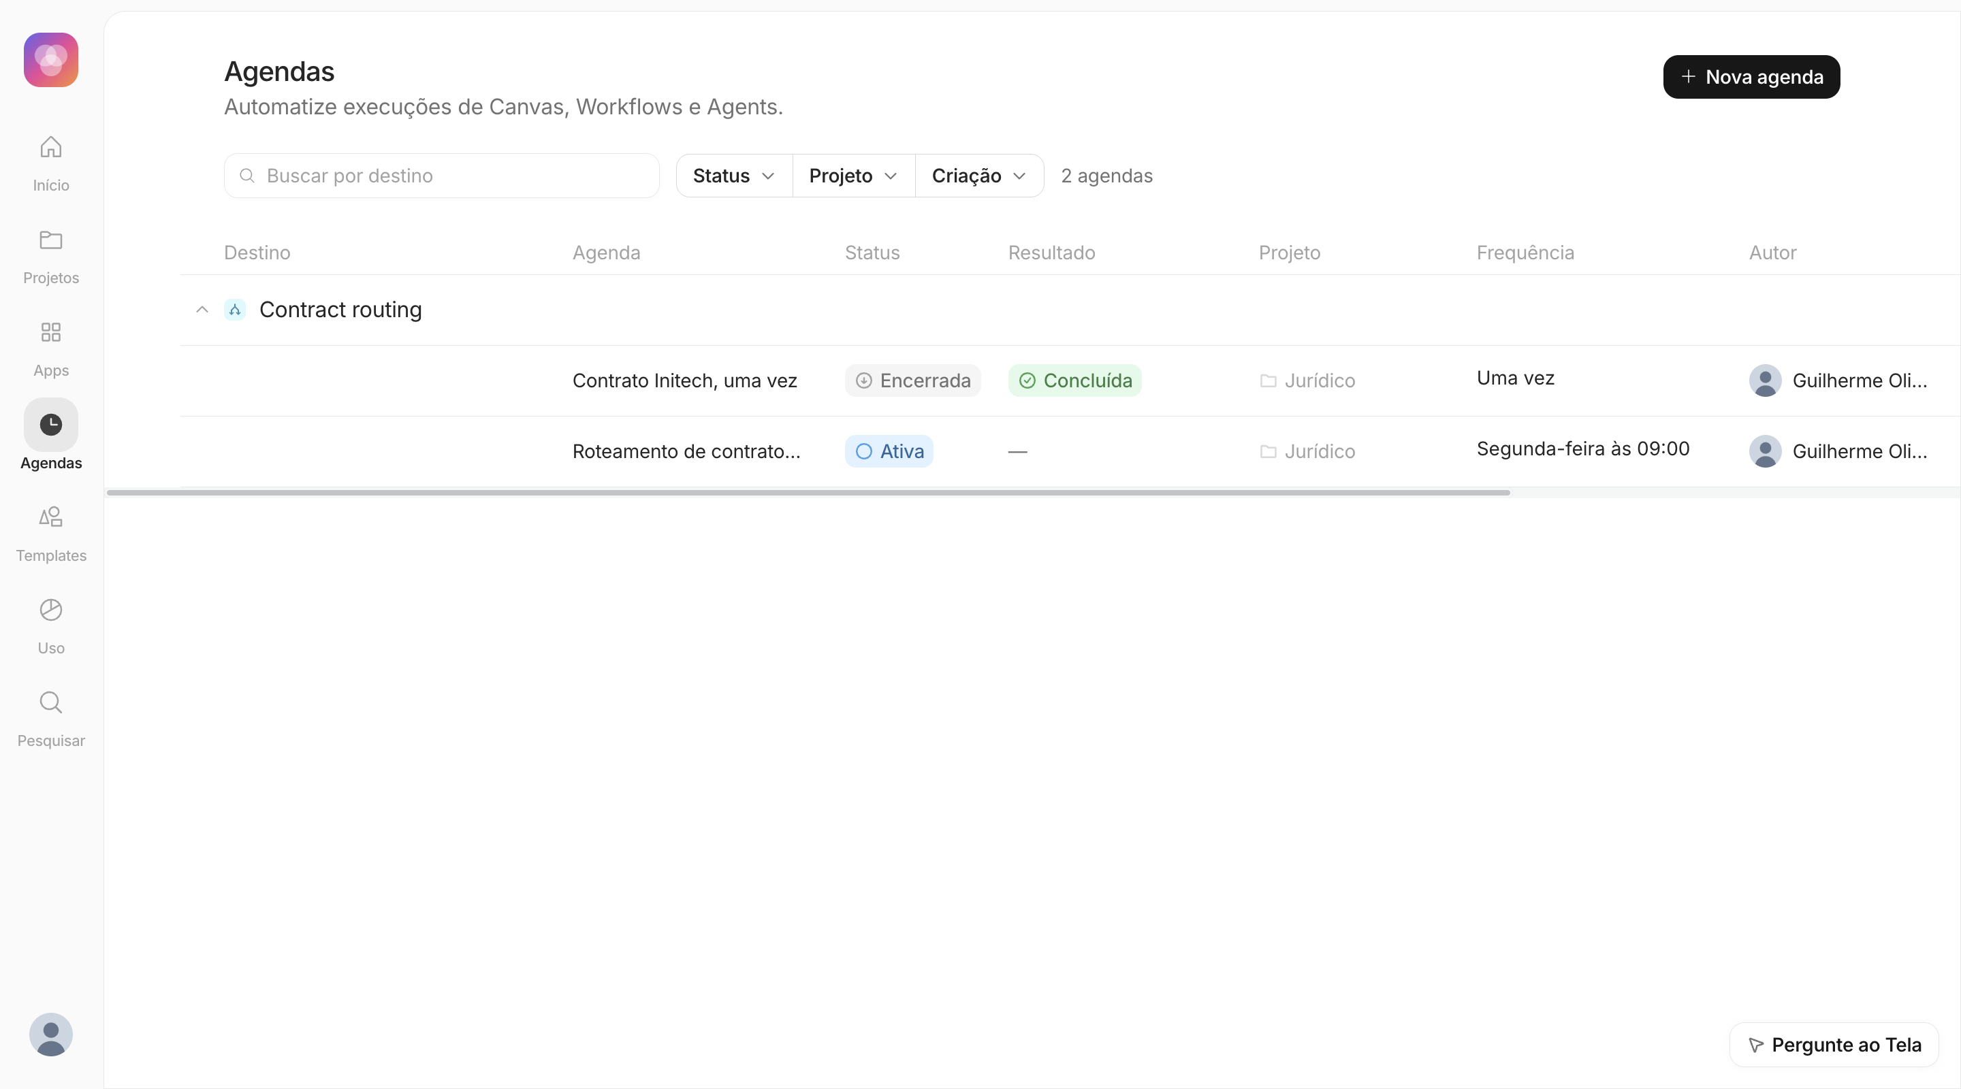Click the Frequência column header

1525,253
